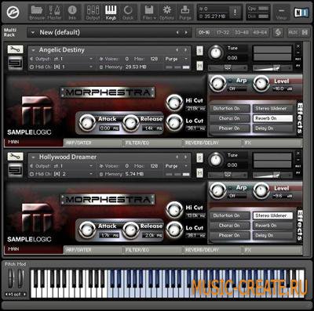Click Phaser On in Hollywood Dreamer

230,235
